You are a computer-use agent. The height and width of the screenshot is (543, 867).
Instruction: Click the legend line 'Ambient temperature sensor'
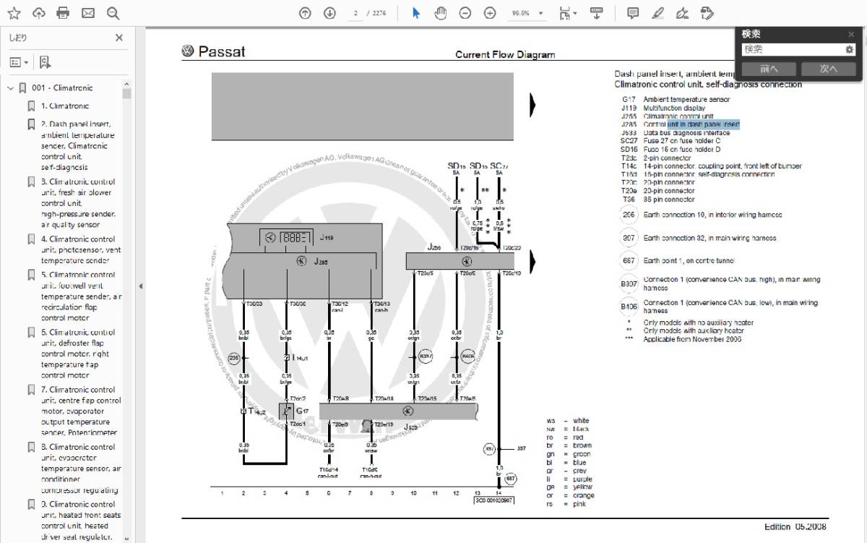click(686, 100)
